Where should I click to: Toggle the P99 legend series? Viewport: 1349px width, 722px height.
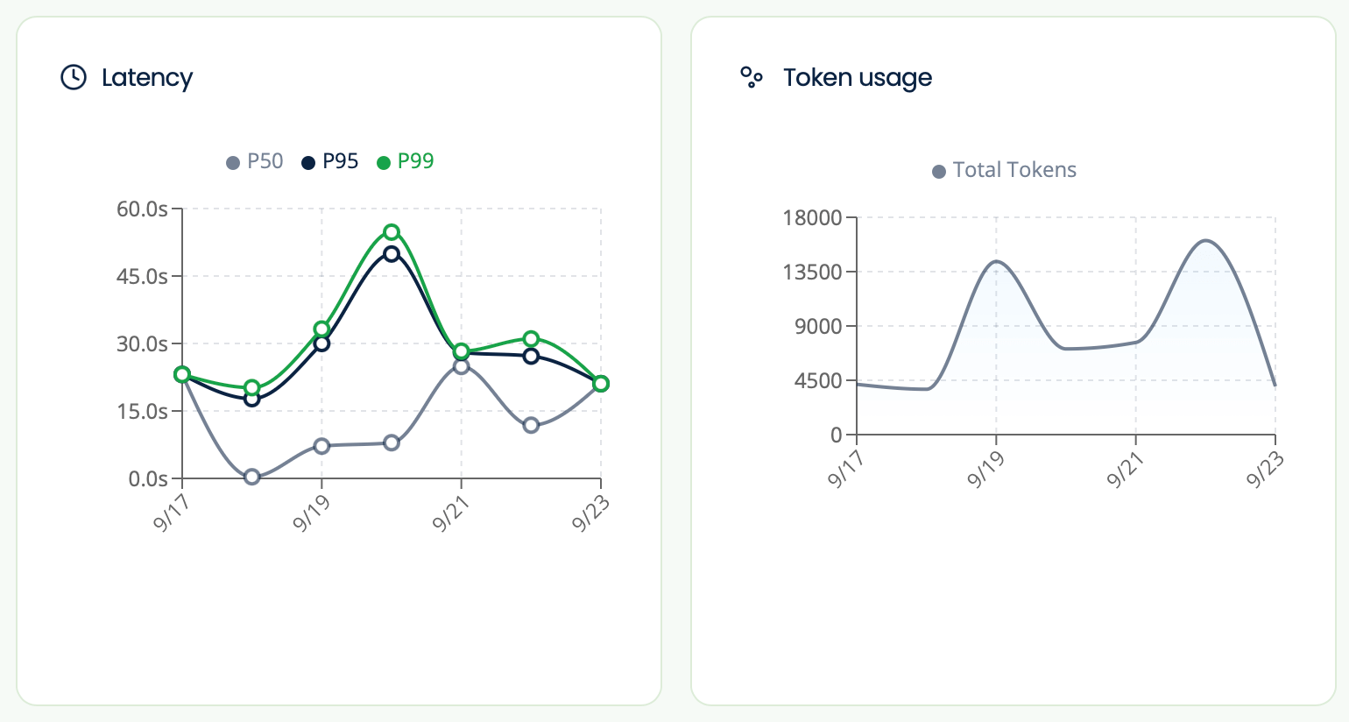pyautogui.click(x=406, y=161)
